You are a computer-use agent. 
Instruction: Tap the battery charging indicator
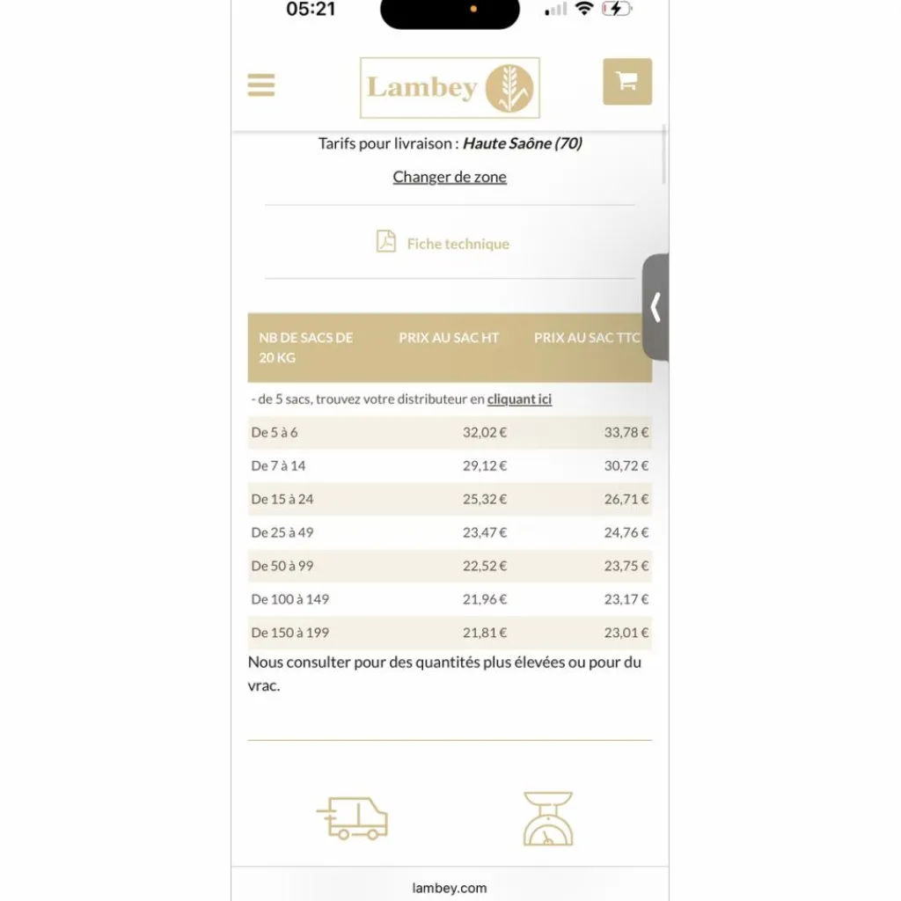coord(617,9)
